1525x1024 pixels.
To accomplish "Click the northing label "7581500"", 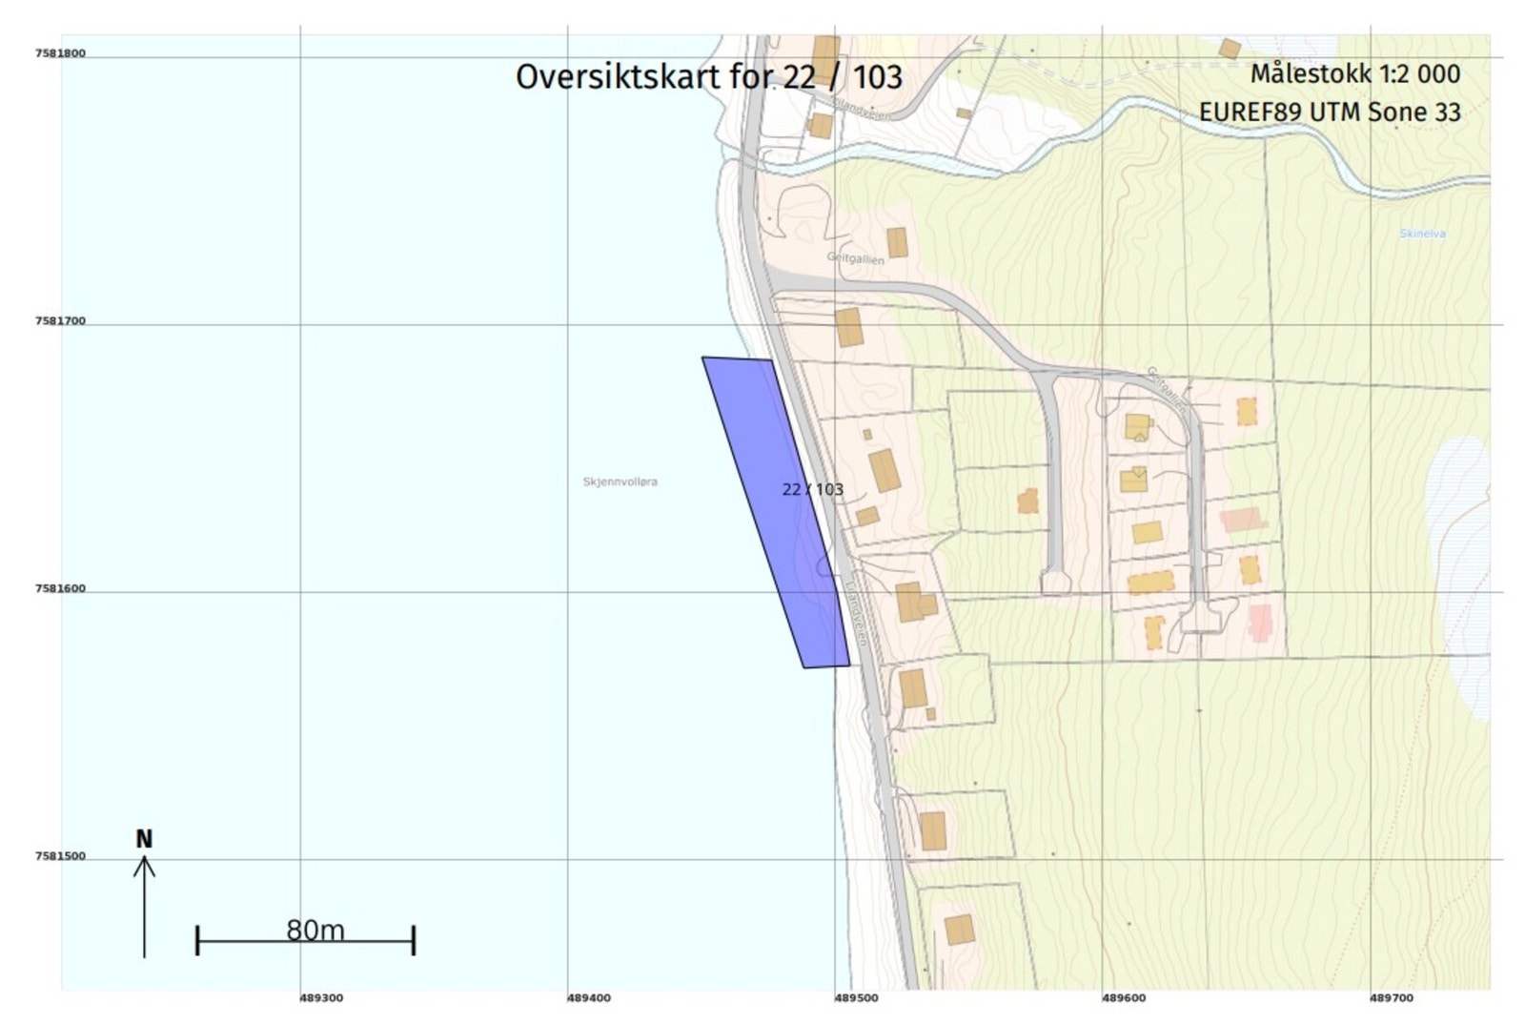I will (60, 856).
